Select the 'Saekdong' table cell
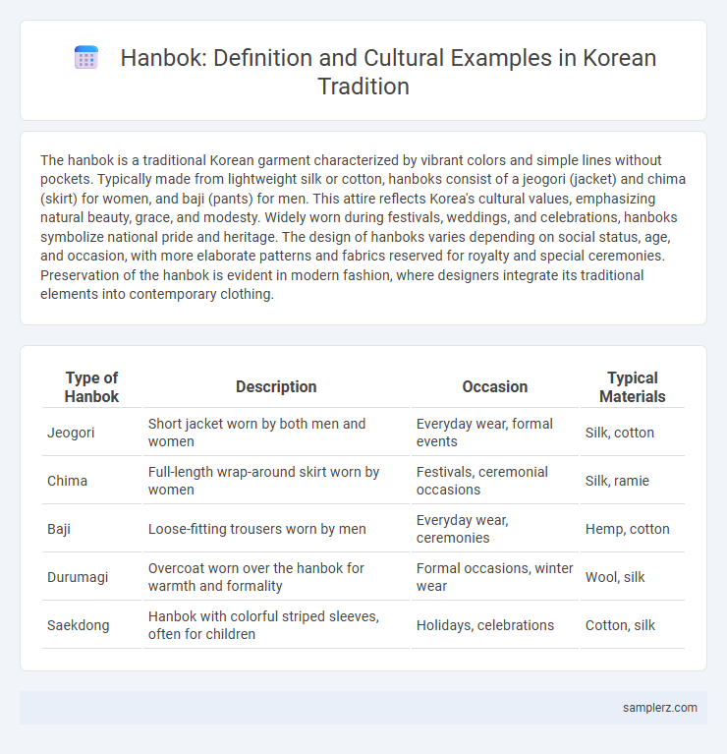The height and width of the screenshot is (754, 727). [91, 624]
